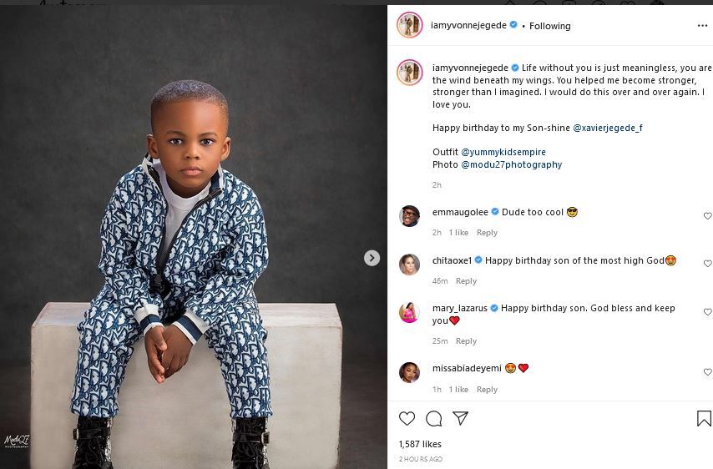
Task: Open chitaoxe1's profile avatar
Action: pos(409,264)
